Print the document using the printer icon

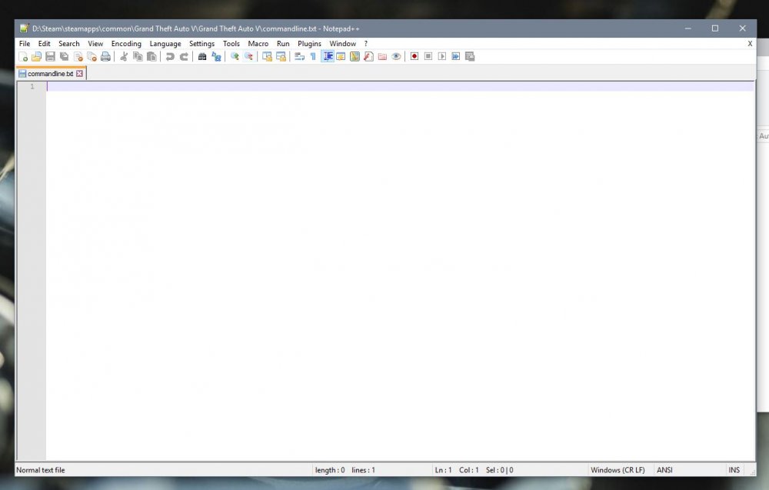click(105, 56)
